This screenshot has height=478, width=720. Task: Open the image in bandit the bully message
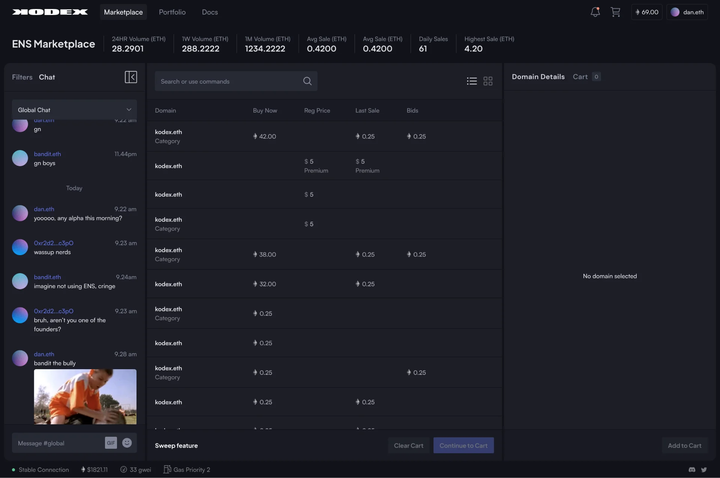85,397
